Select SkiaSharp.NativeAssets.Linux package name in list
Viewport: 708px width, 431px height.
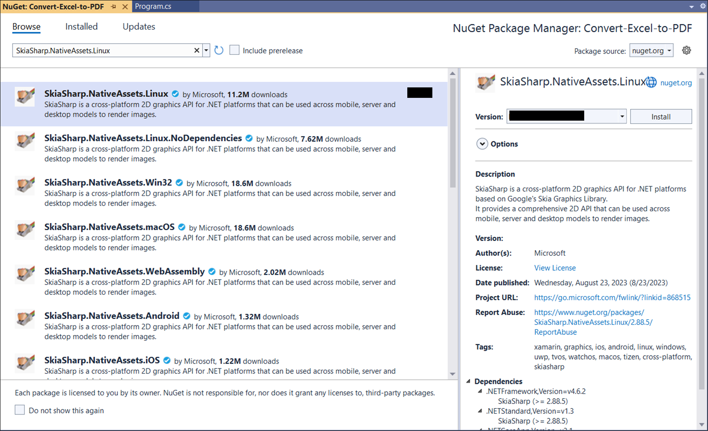coord(106,94)
